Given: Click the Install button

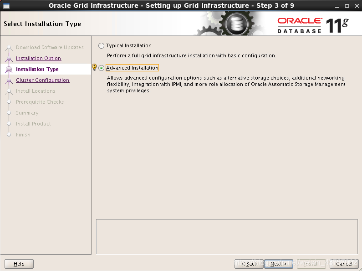Looking at the screenshot, I should pos(311,264).
